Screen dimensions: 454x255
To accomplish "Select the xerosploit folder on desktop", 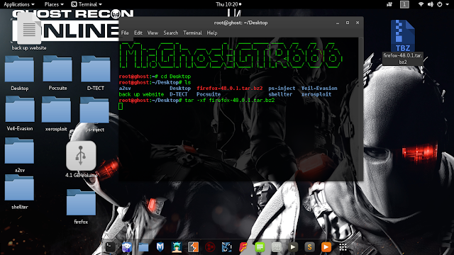I will 56,113.
